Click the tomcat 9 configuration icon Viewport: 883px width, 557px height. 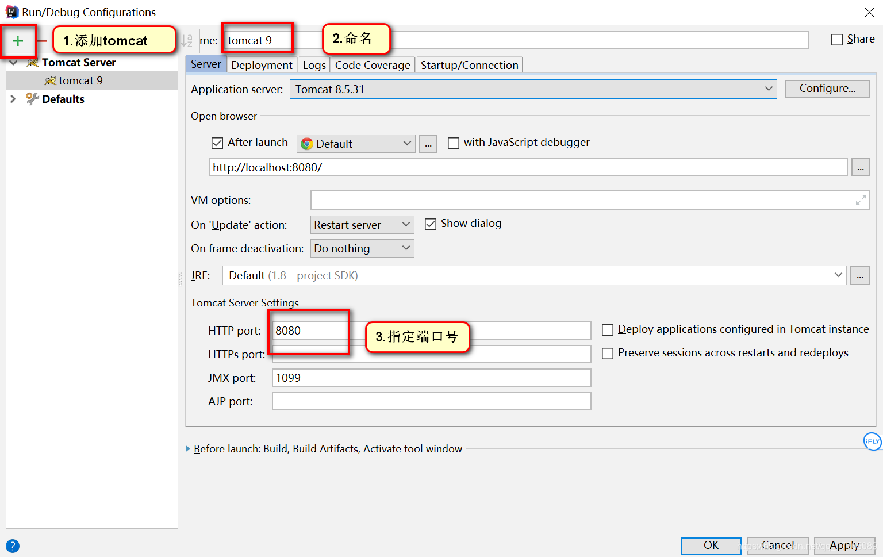51,80
